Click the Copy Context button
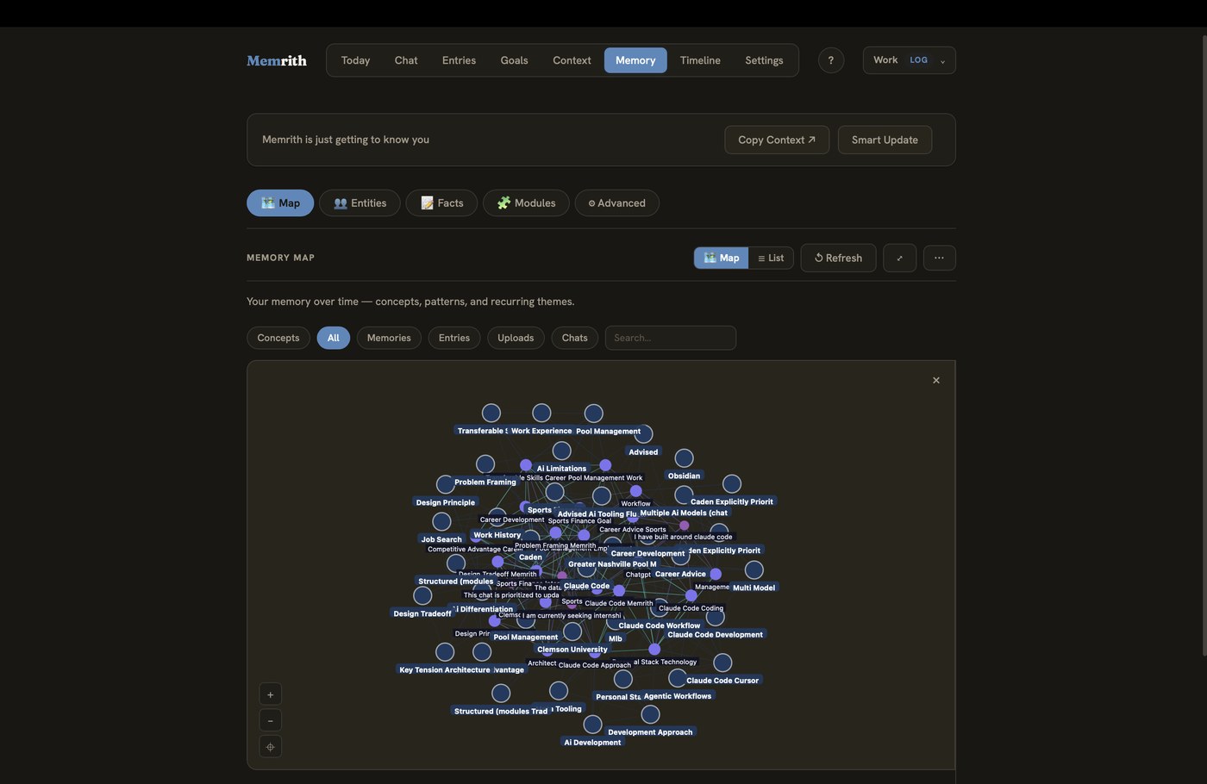This screenshot has width=1207, height=784. [x=777, y=140]
